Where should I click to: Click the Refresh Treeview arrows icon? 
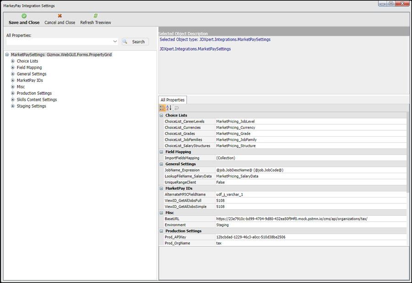[x=96, y=16]
